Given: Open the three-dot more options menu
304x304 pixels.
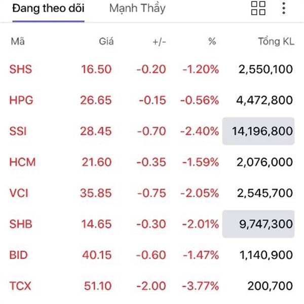Looking at the screenshot, I should pos(284,8).
